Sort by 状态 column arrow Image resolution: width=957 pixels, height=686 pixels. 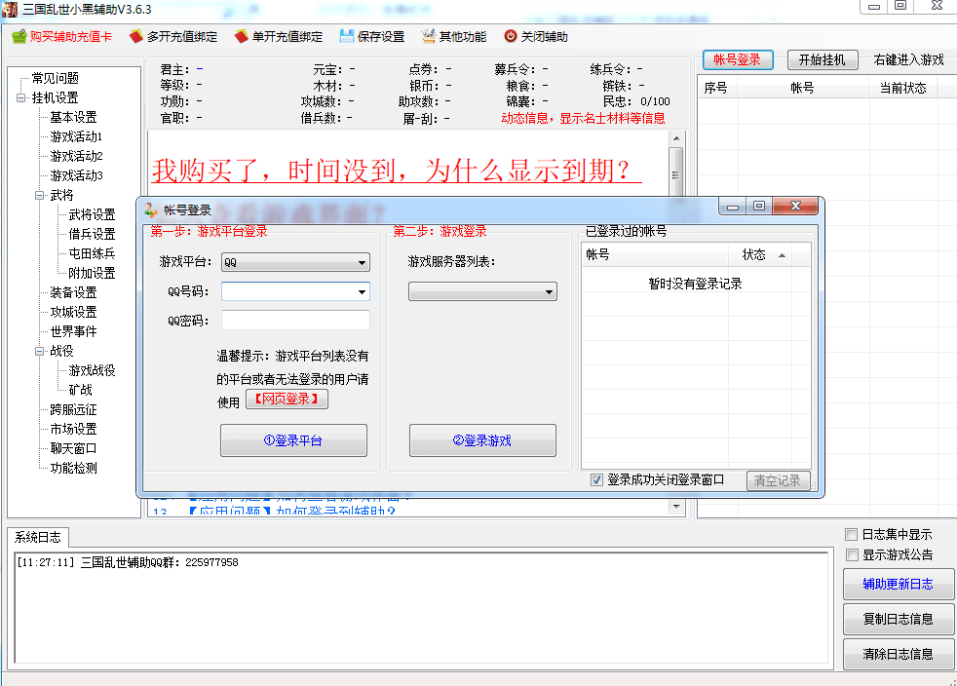782,255
